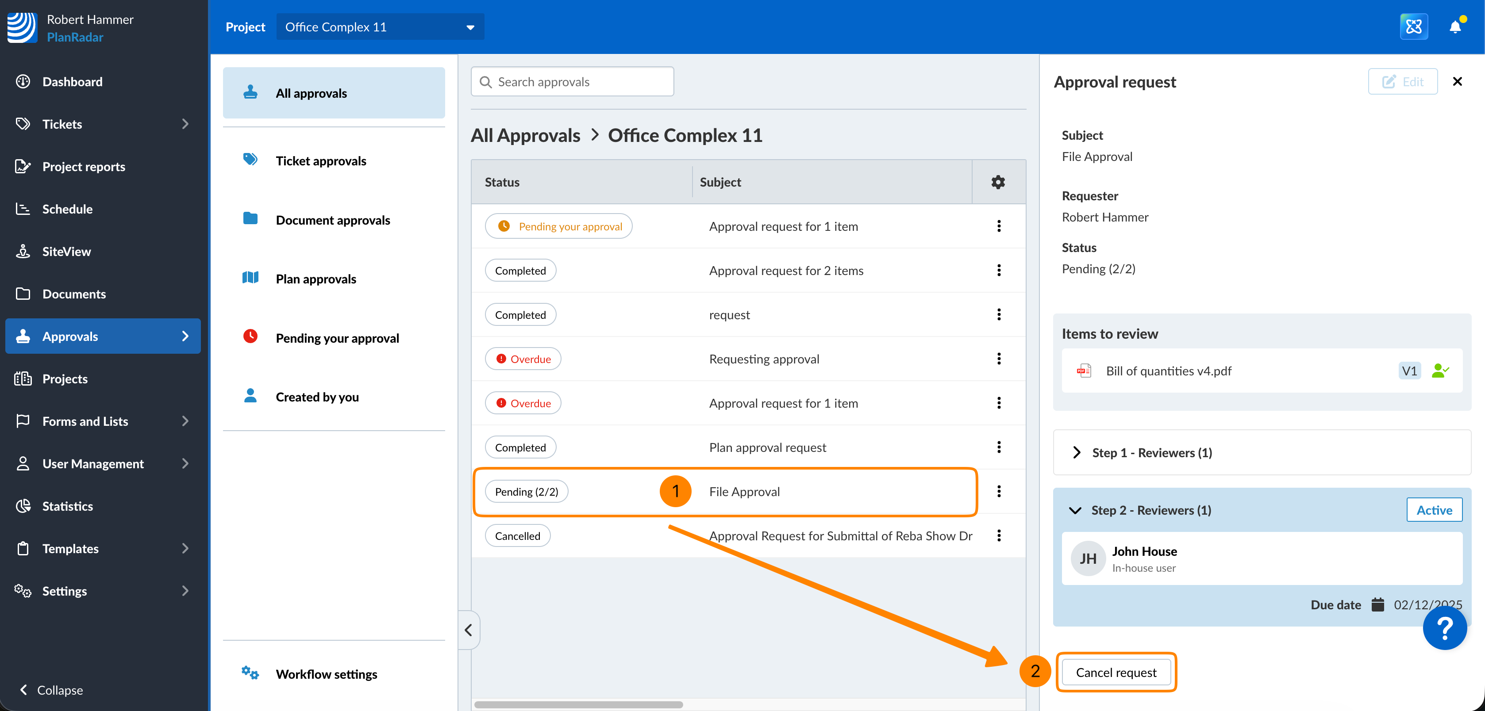Screen dimensions: 1485x711
Task: Open Pending your approval filter
Action: coord(337,338)
